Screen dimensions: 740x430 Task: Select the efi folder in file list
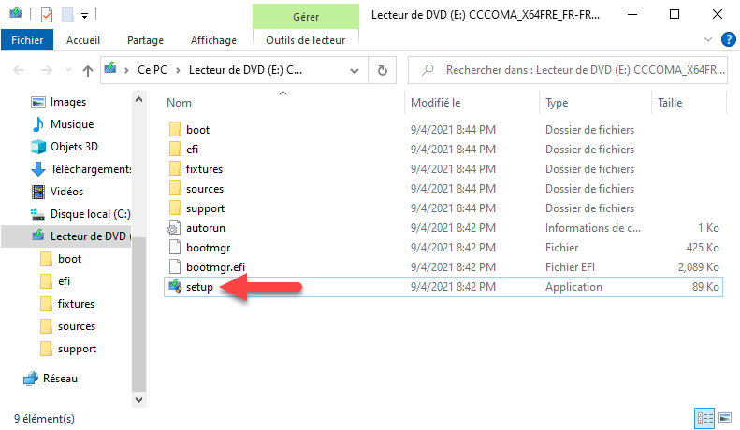pos(192,150)
